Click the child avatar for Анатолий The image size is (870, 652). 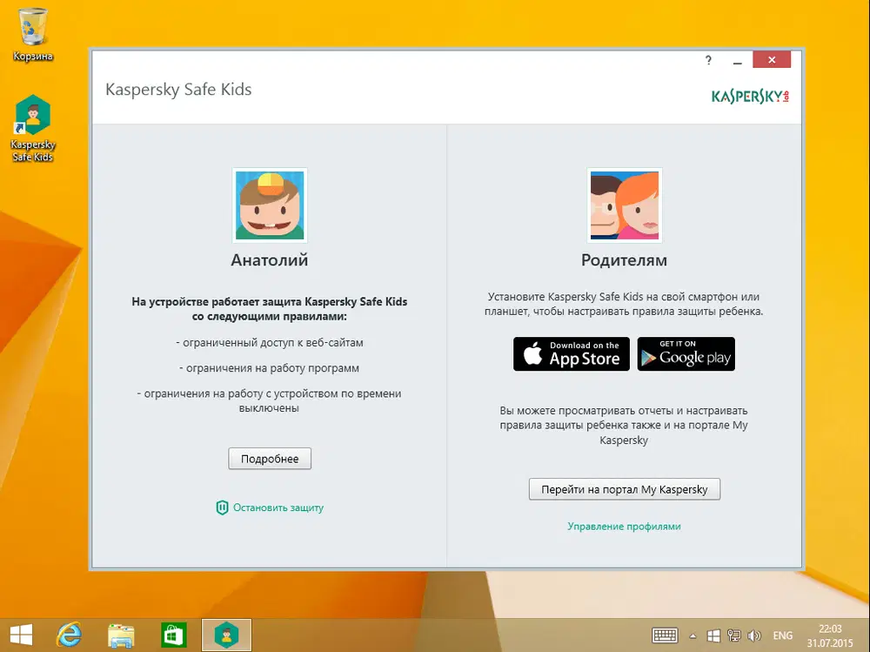270,205
